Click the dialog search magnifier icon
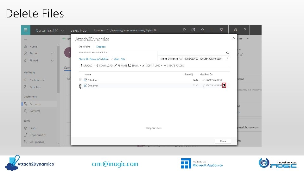304x171 pixels. pyautogui.click(x=228, y=53)
